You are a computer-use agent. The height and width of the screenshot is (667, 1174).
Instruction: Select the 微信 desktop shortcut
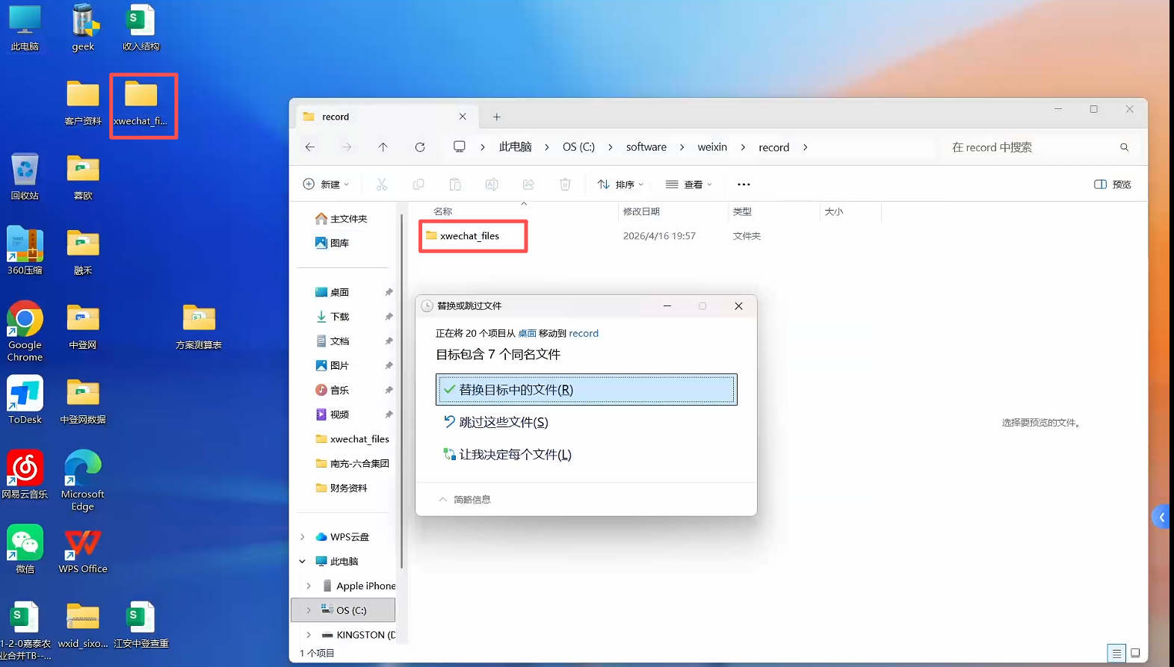point(25,550)
